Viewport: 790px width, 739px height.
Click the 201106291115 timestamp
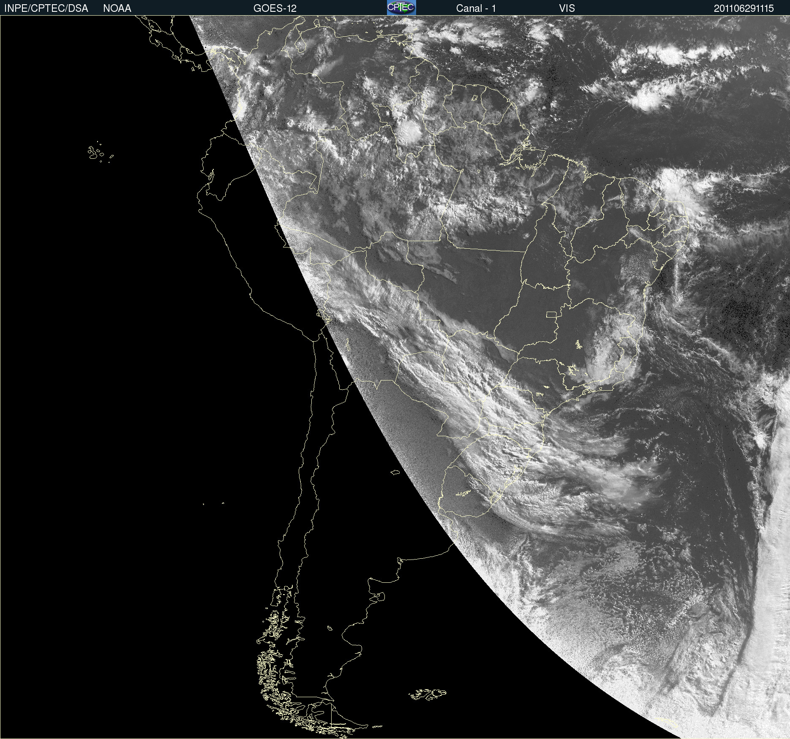(x=744, y=8)
